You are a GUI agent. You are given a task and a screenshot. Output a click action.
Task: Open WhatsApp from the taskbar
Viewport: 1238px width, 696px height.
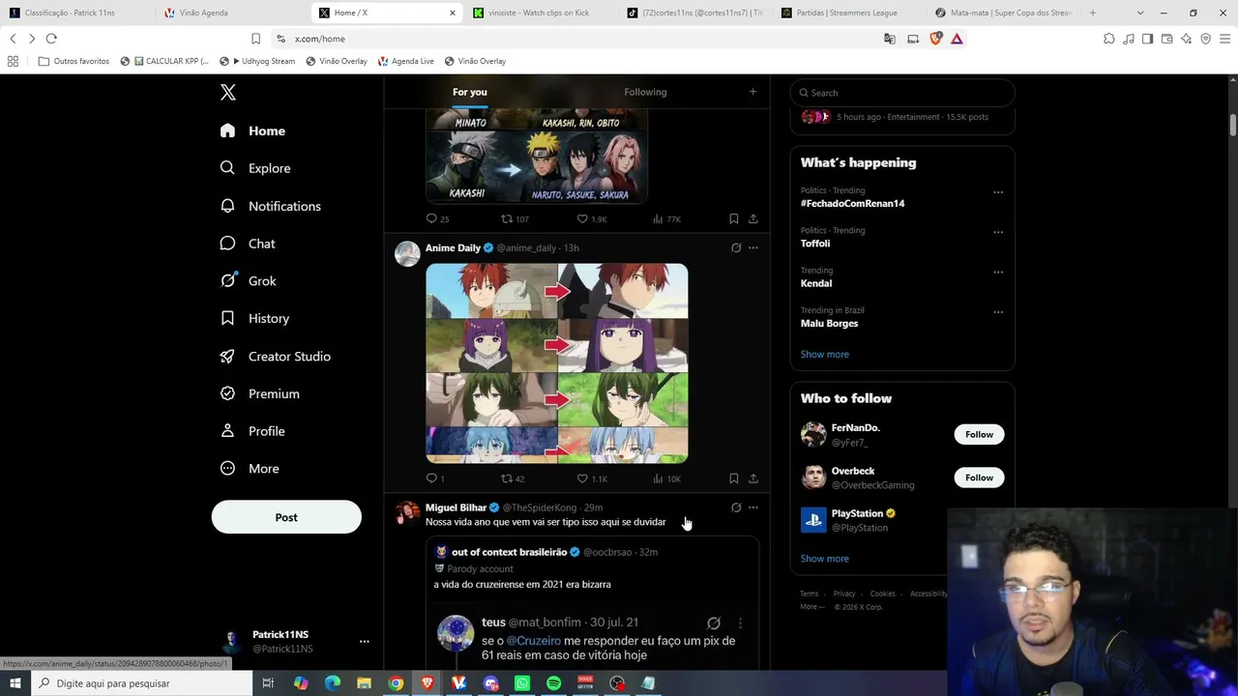[x=522, y=683]
